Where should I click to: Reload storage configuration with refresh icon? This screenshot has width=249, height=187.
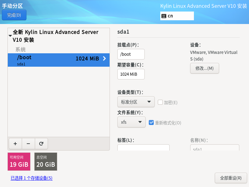click(41, 144)
